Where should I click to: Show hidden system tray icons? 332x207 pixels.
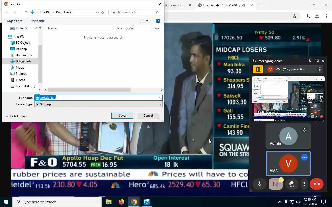coord(280,202)
